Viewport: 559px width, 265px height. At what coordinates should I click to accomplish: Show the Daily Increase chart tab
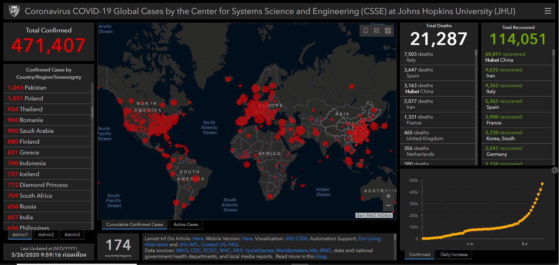pyautogui.click(x=454, y=255)
